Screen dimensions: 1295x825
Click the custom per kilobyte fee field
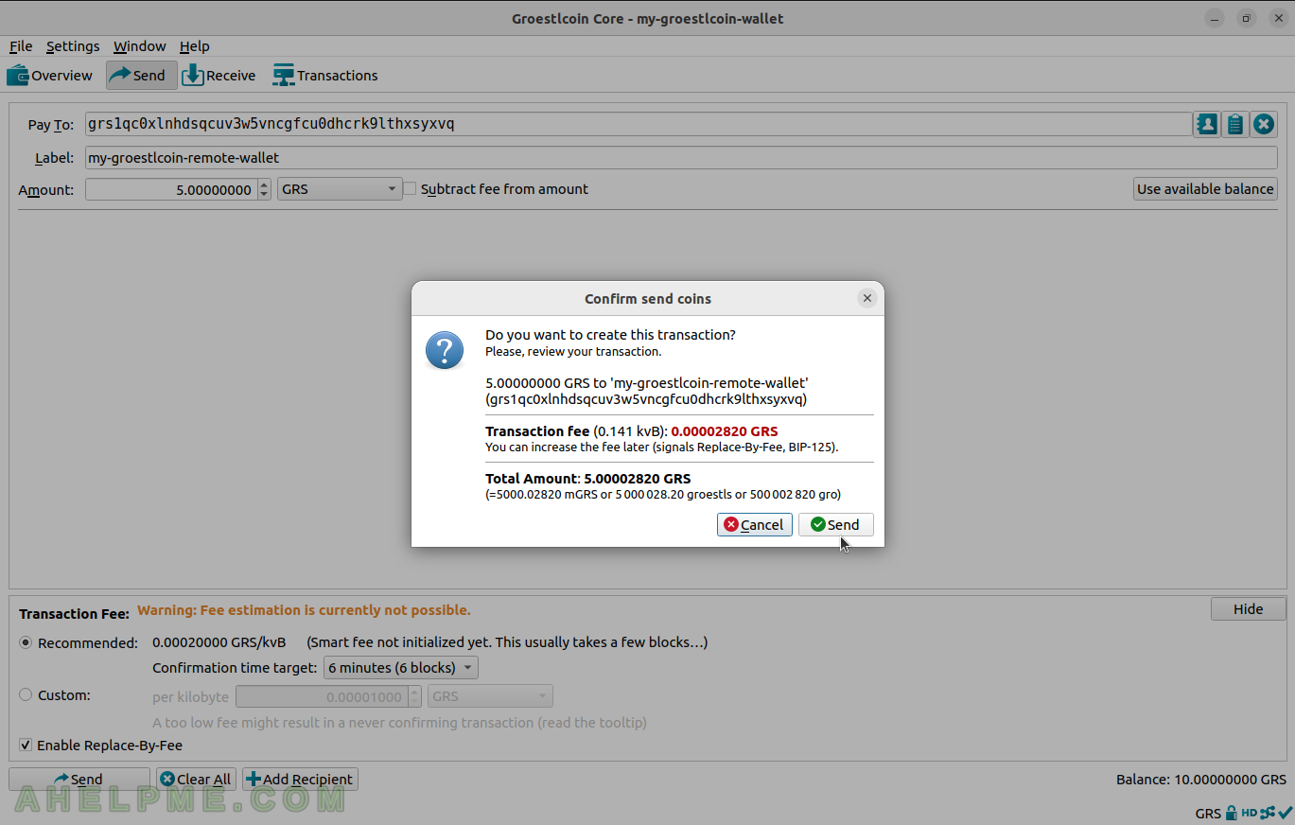[x=321, y=697]
